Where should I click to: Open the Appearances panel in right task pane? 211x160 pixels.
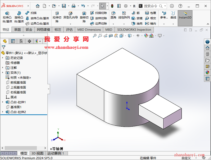click(207, 73)
